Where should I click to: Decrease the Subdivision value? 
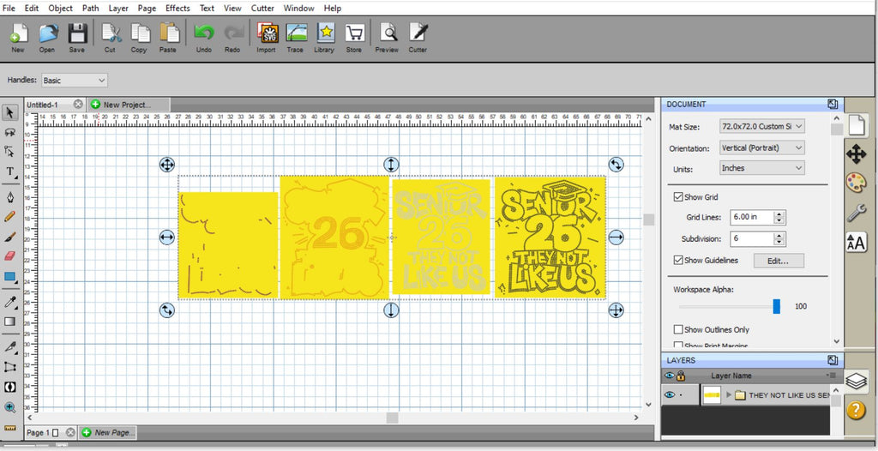pyautogui.click(x=779, y=242)
